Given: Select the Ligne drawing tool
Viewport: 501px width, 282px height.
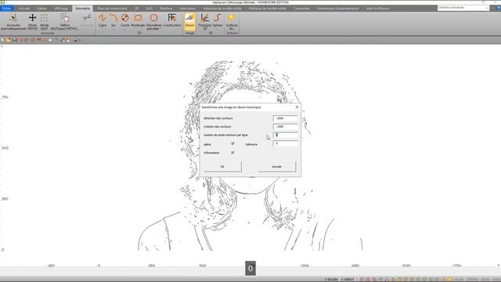Looking at the screenshot, I should [103, 20].
